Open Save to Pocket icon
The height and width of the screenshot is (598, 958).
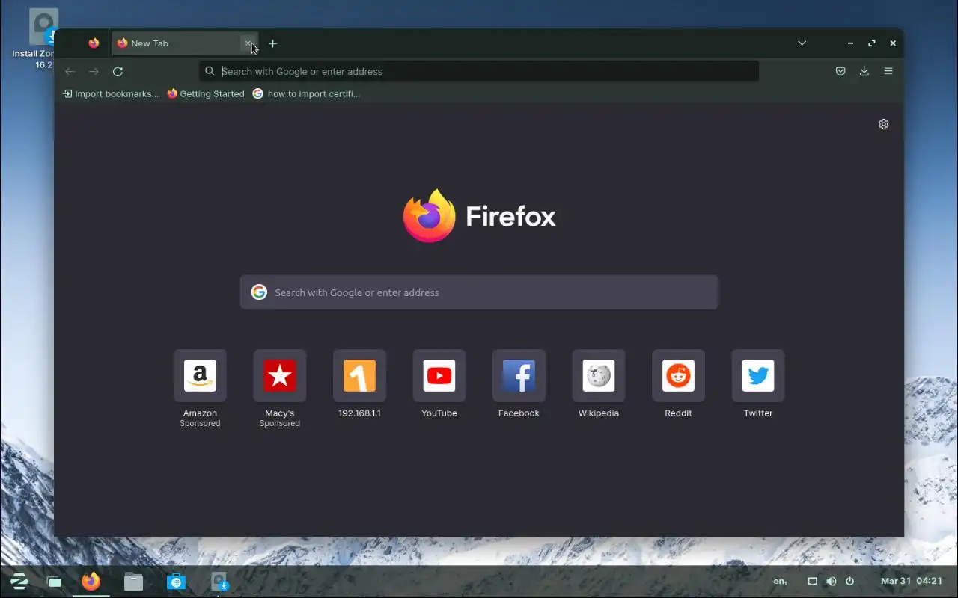click(840, 71)
